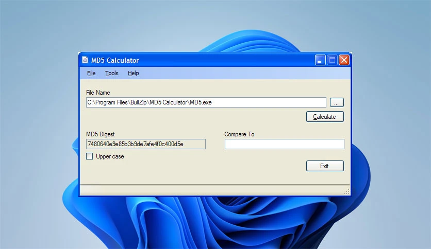Open the Help menu
Screen dimensions: 431x249
(134, 73)
